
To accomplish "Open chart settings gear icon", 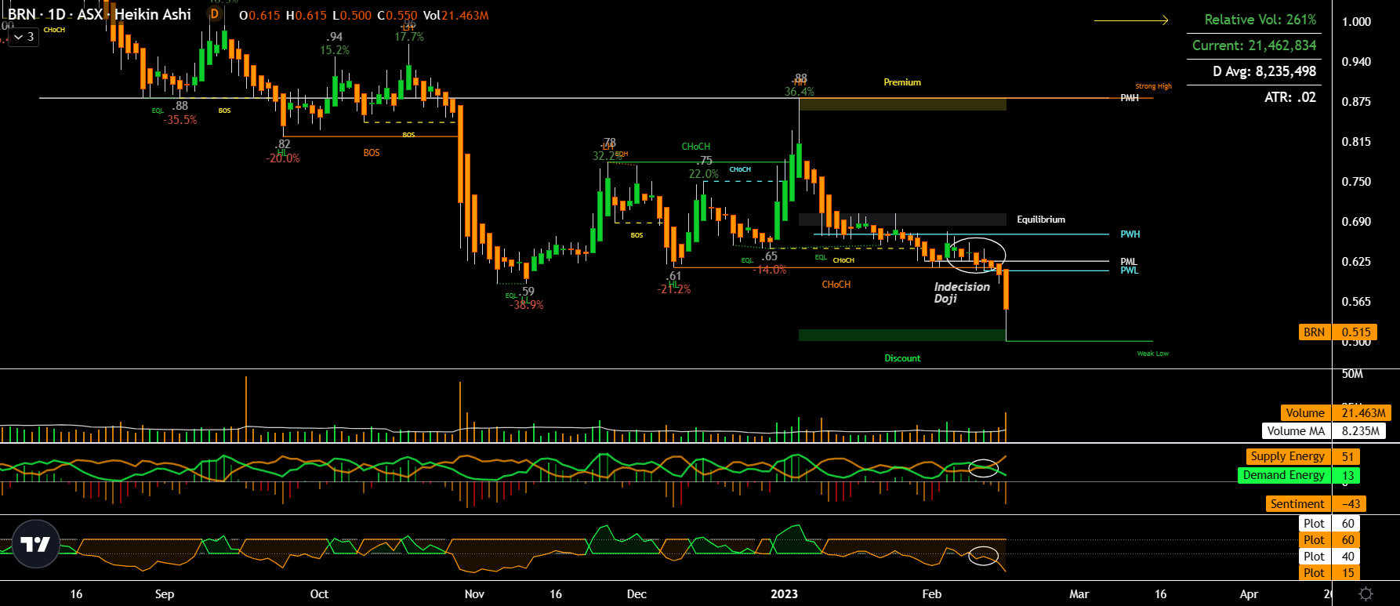I will click(x=1366, y=594).
